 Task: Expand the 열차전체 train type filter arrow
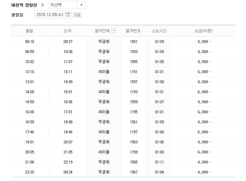tap(114, 31)
